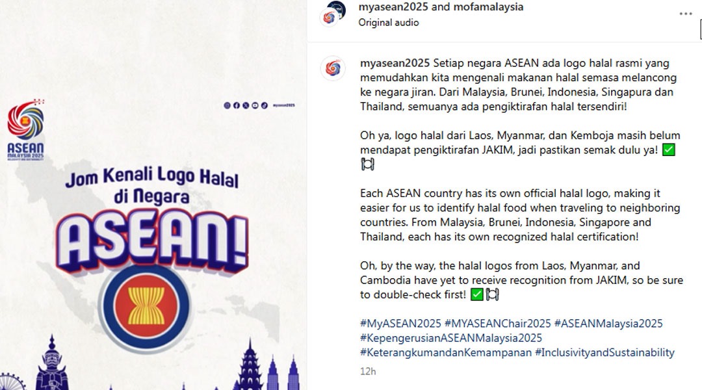Open the #ASEANMalaysia2025 hashtag

[x=608, y=323]
